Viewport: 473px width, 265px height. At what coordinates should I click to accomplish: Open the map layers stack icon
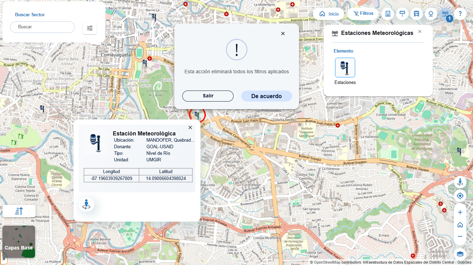pos(460,254)
